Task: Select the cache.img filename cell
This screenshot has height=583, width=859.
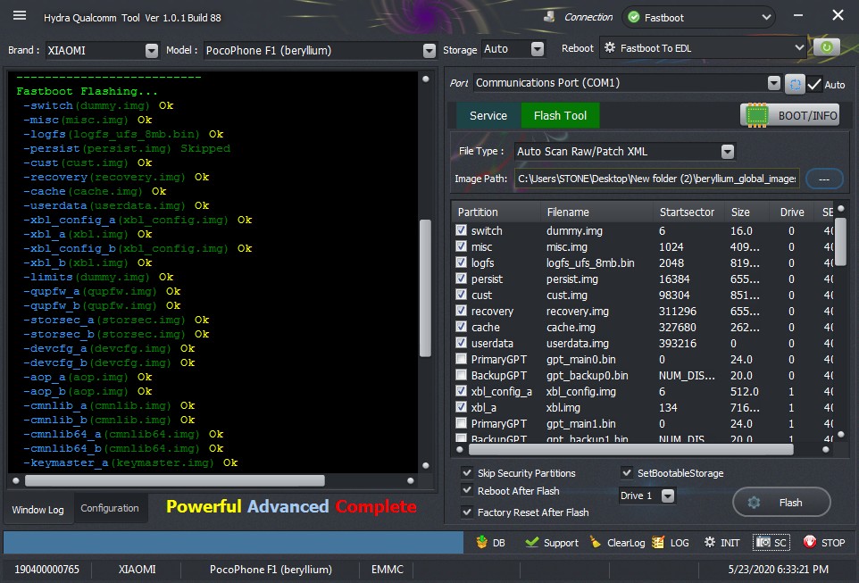Action: (x=571, y=327)
